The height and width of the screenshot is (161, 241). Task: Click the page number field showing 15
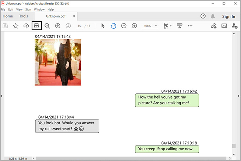pos(79,26)
